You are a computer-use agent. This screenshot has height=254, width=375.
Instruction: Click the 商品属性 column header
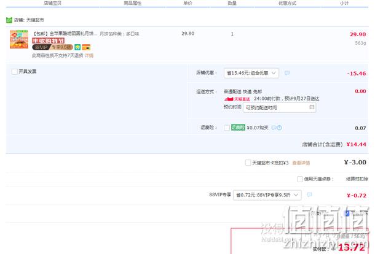(x=133, y=3)
